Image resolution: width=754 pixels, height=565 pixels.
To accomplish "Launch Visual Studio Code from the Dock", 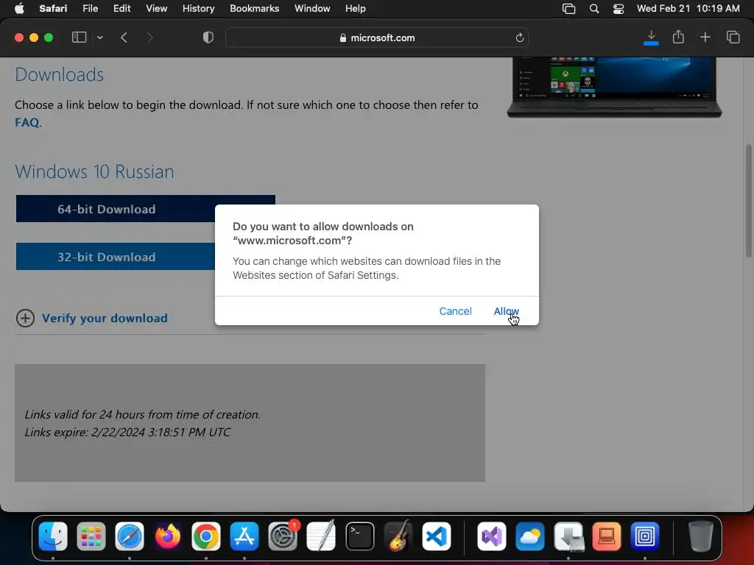I will (x=436, y=536).
